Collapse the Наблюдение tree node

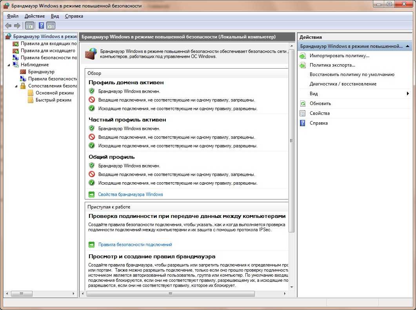pos(9,65)
